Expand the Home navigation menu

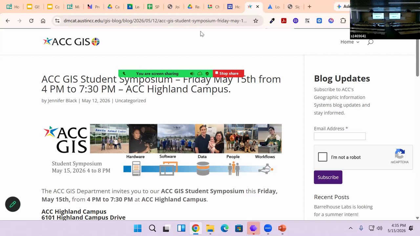(350, 42)
